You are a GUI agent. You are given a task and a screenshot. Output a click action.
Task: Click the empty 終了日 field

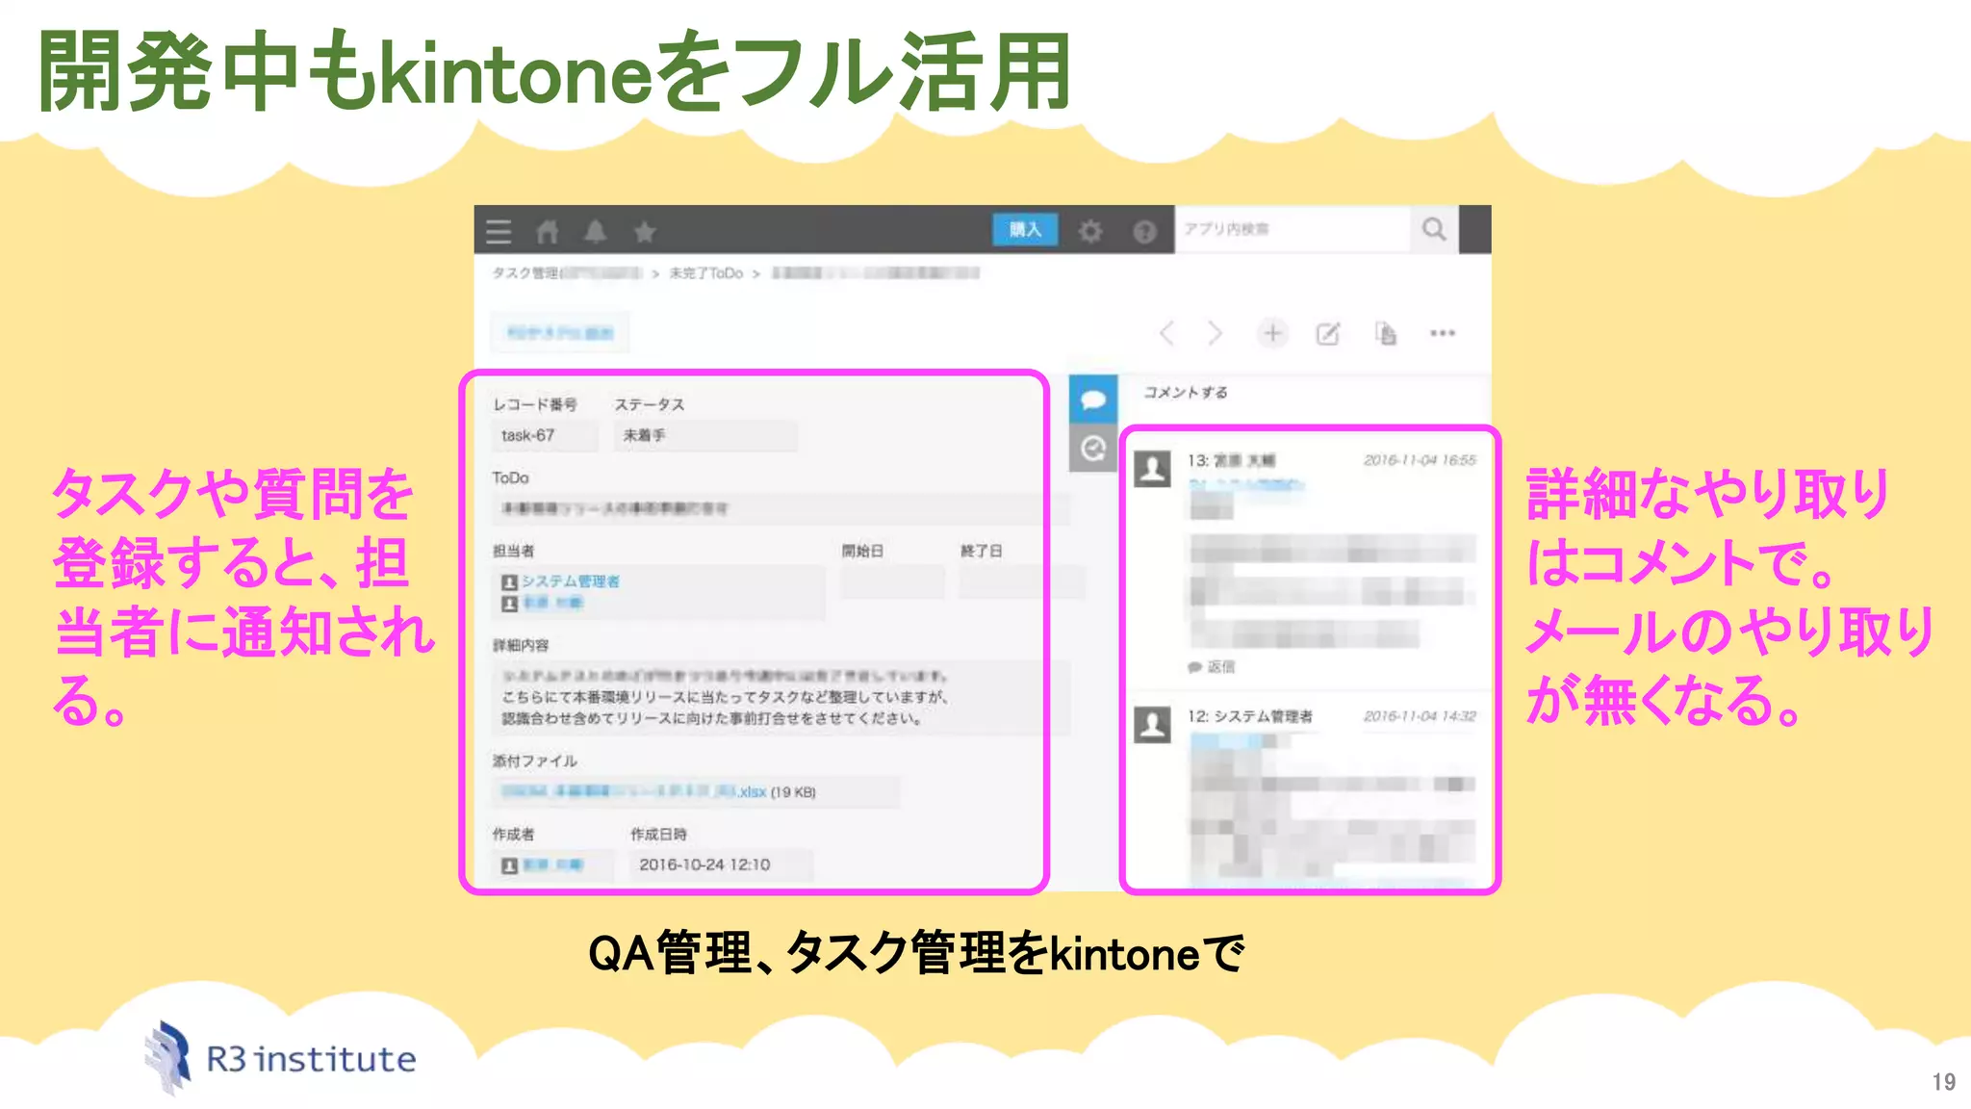pyautogui.click(x=1022, y=581)
